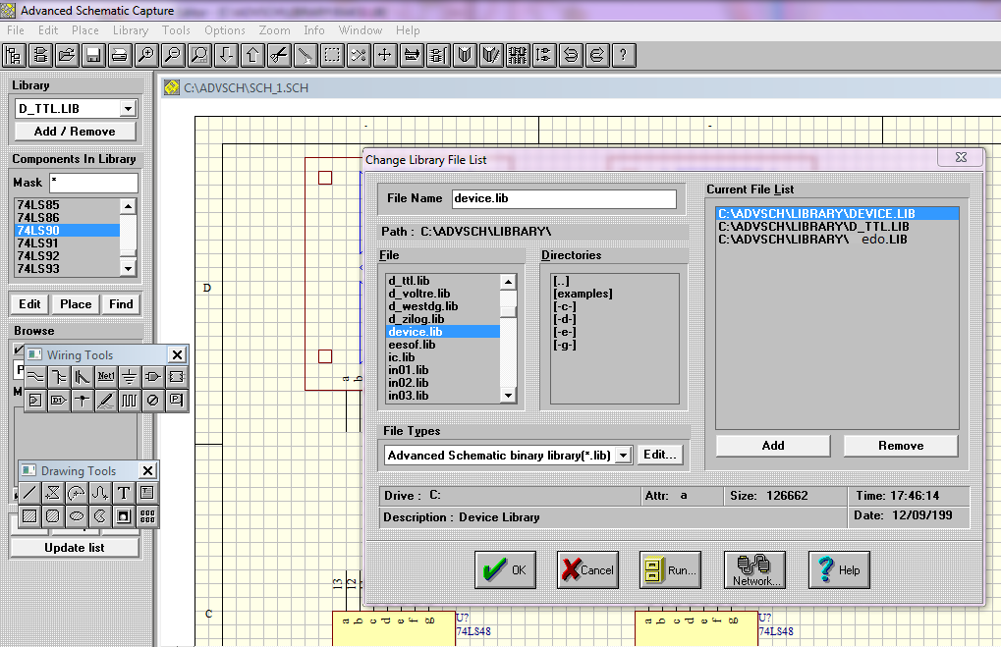1001x647 pixels.
Task: Select the text T tool in Drawing Tools
Action: click(x=123, y=493)
